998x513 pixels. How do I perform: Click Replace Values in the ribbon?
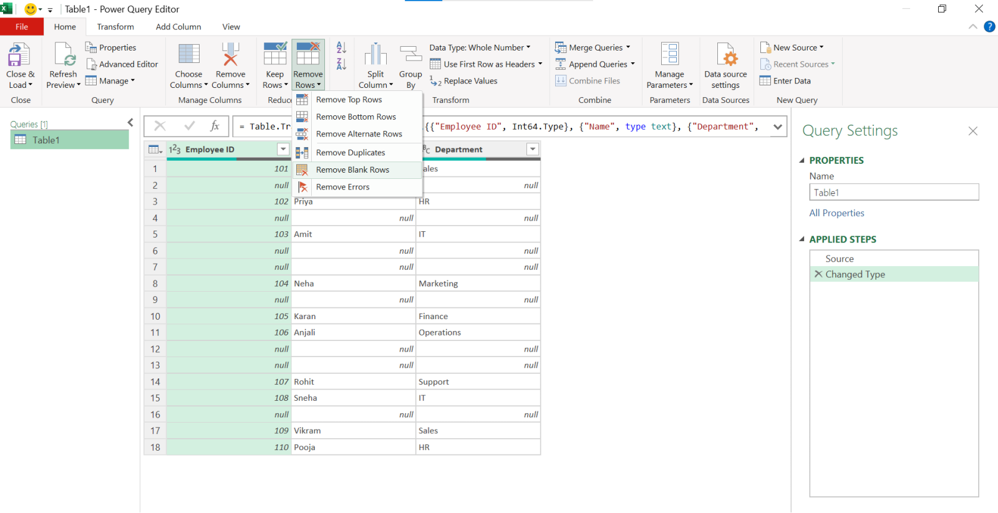click(x=463, y=81)
